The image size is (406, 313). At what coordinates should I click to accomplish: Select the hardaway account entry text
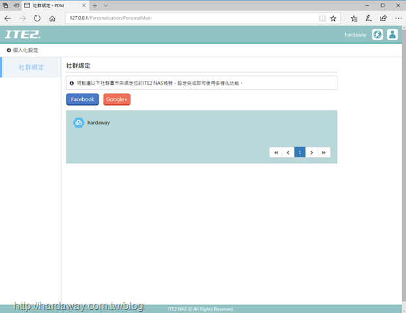tap(99, 123)
